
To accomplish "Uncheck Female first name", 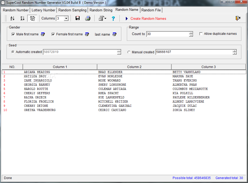I will 53,34.
